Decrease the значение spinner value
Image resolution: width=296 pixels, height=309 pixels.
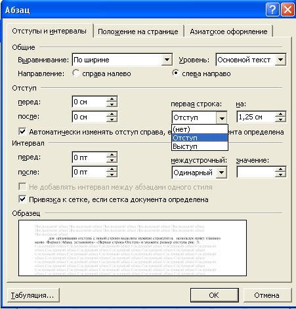tap(280, 175)
